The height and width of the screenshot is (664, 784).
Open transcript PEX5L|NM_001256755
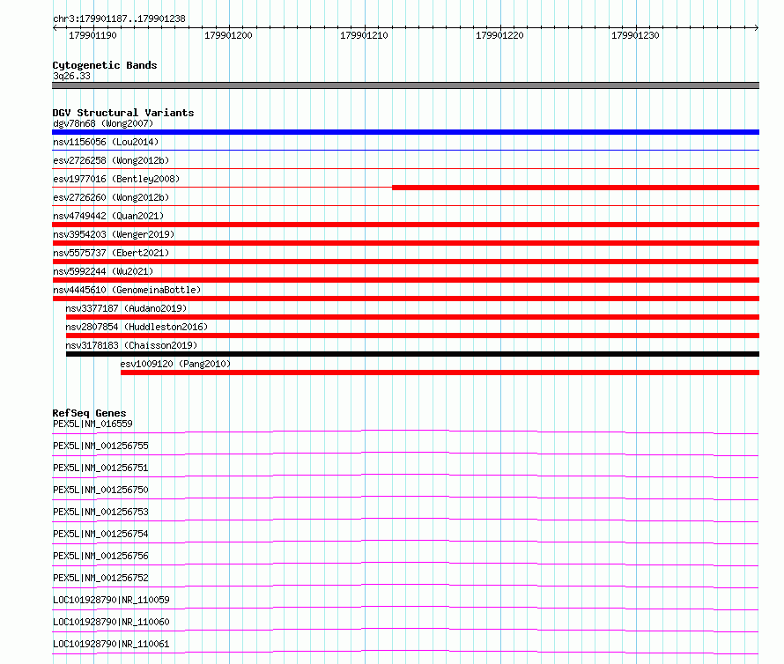pyautogui.click(x=100, y=446)
